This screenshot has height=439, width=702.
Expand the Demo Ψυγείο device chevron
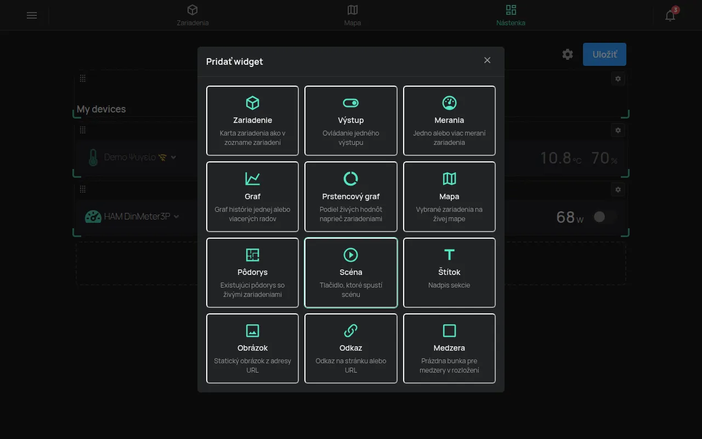pos(174,157)
